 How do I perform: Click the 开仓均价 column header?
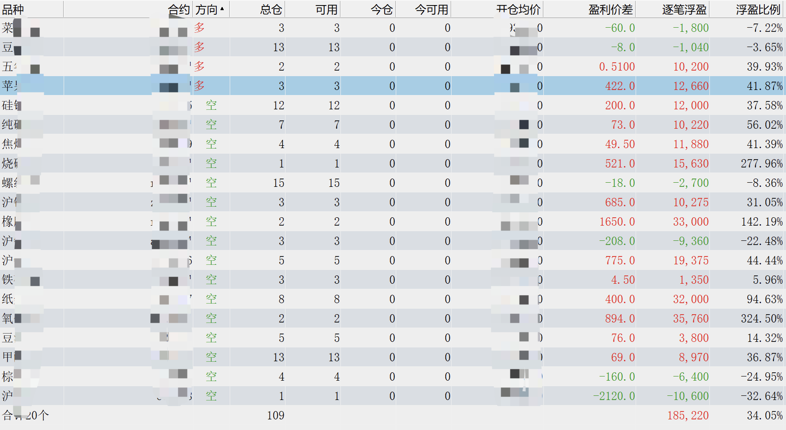[x=518, y=9]
